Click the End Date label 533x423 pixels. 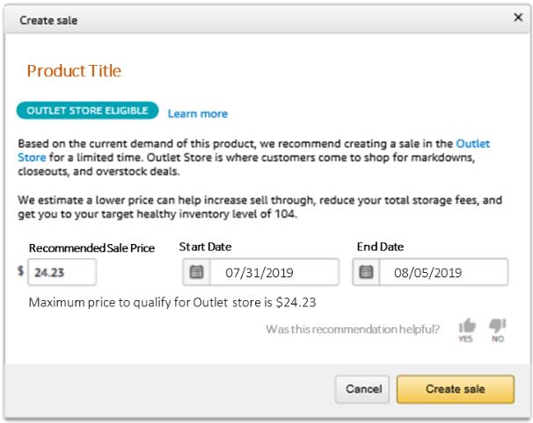click(380, 247)
